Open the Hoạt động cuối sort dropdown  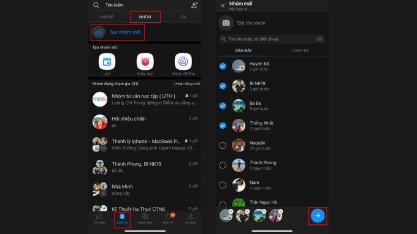pyautogui.click(x=186, y=84)
